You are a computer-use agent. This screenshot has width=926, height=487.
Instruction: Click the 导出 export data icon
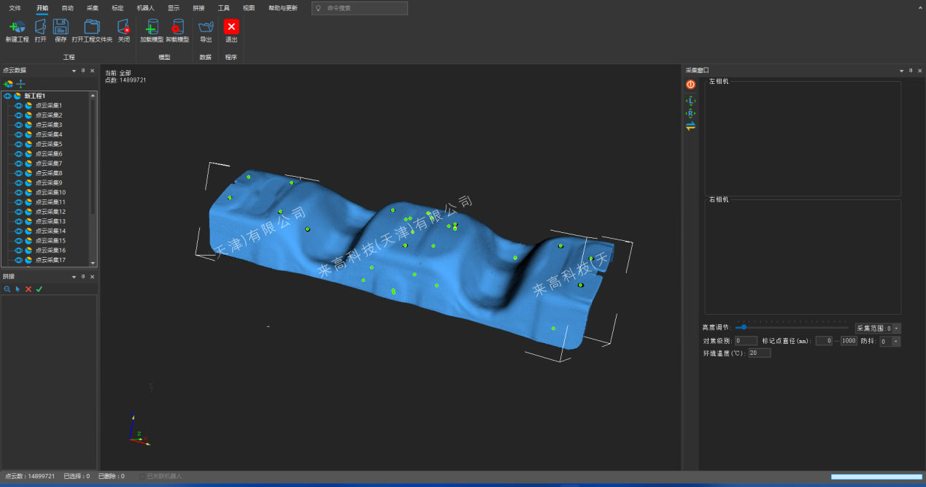click(x=206, y=28)
